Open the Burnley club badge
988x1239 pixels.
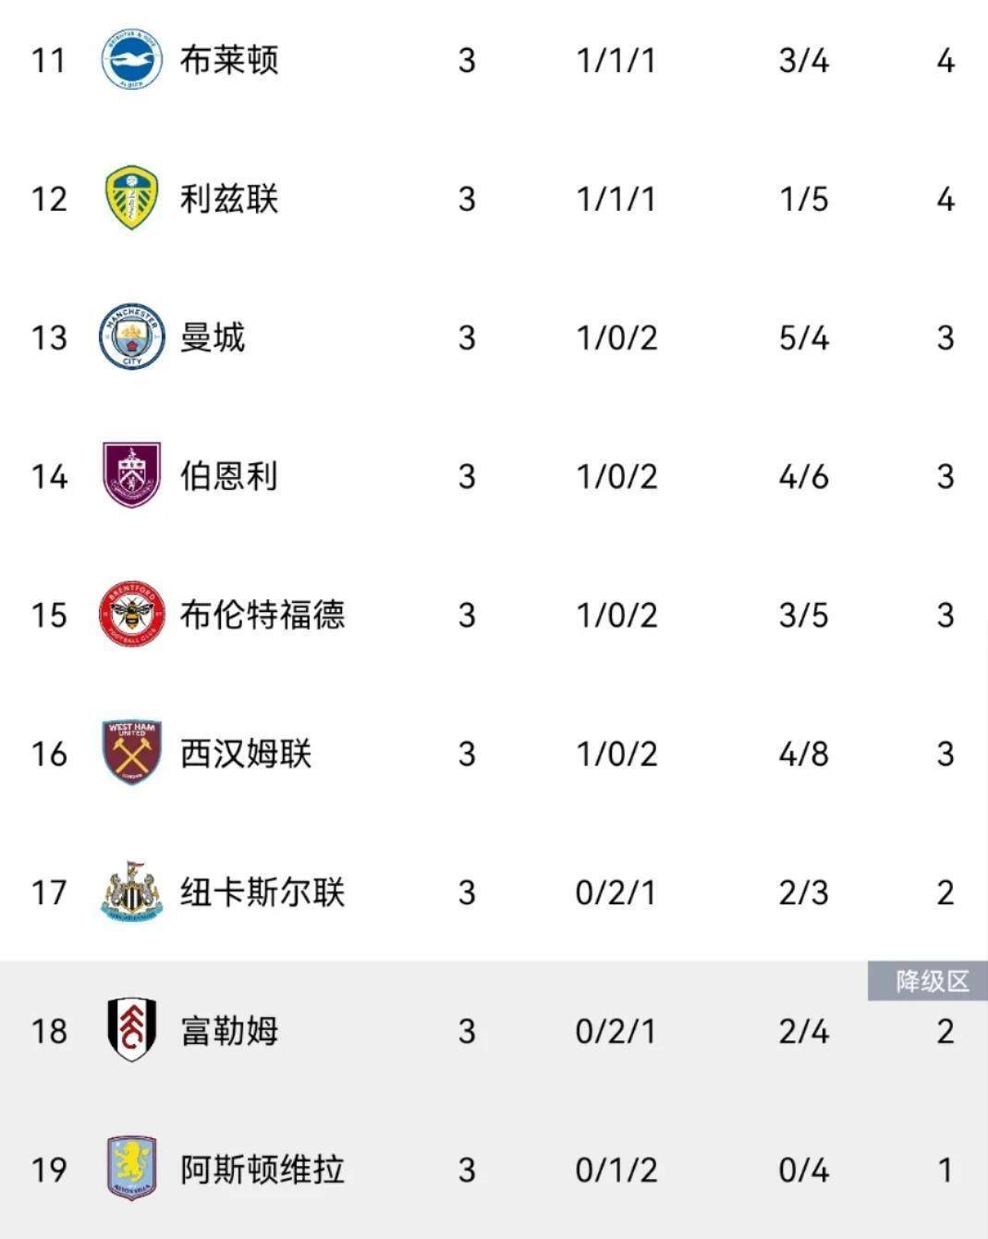tap(132, 475)
